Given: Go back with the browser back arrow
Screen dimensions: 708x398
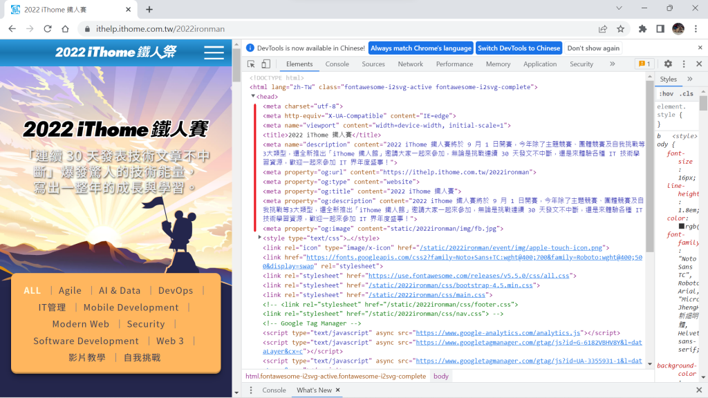Looking at the screenshot, I should coord(12,29).
